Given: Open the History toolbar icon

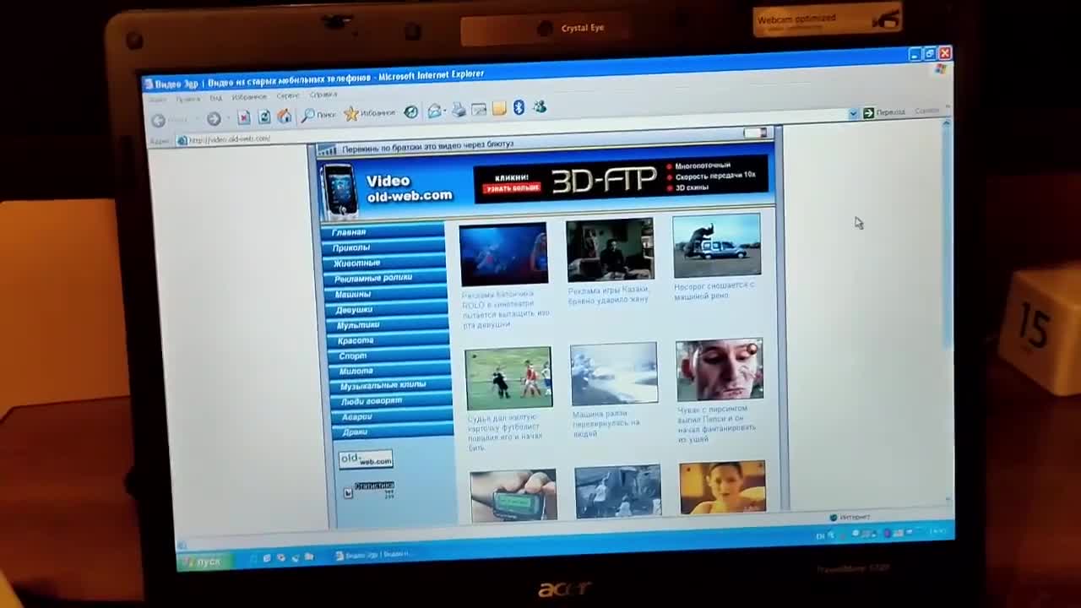Looking at the screenshot, I should (410, 111).
